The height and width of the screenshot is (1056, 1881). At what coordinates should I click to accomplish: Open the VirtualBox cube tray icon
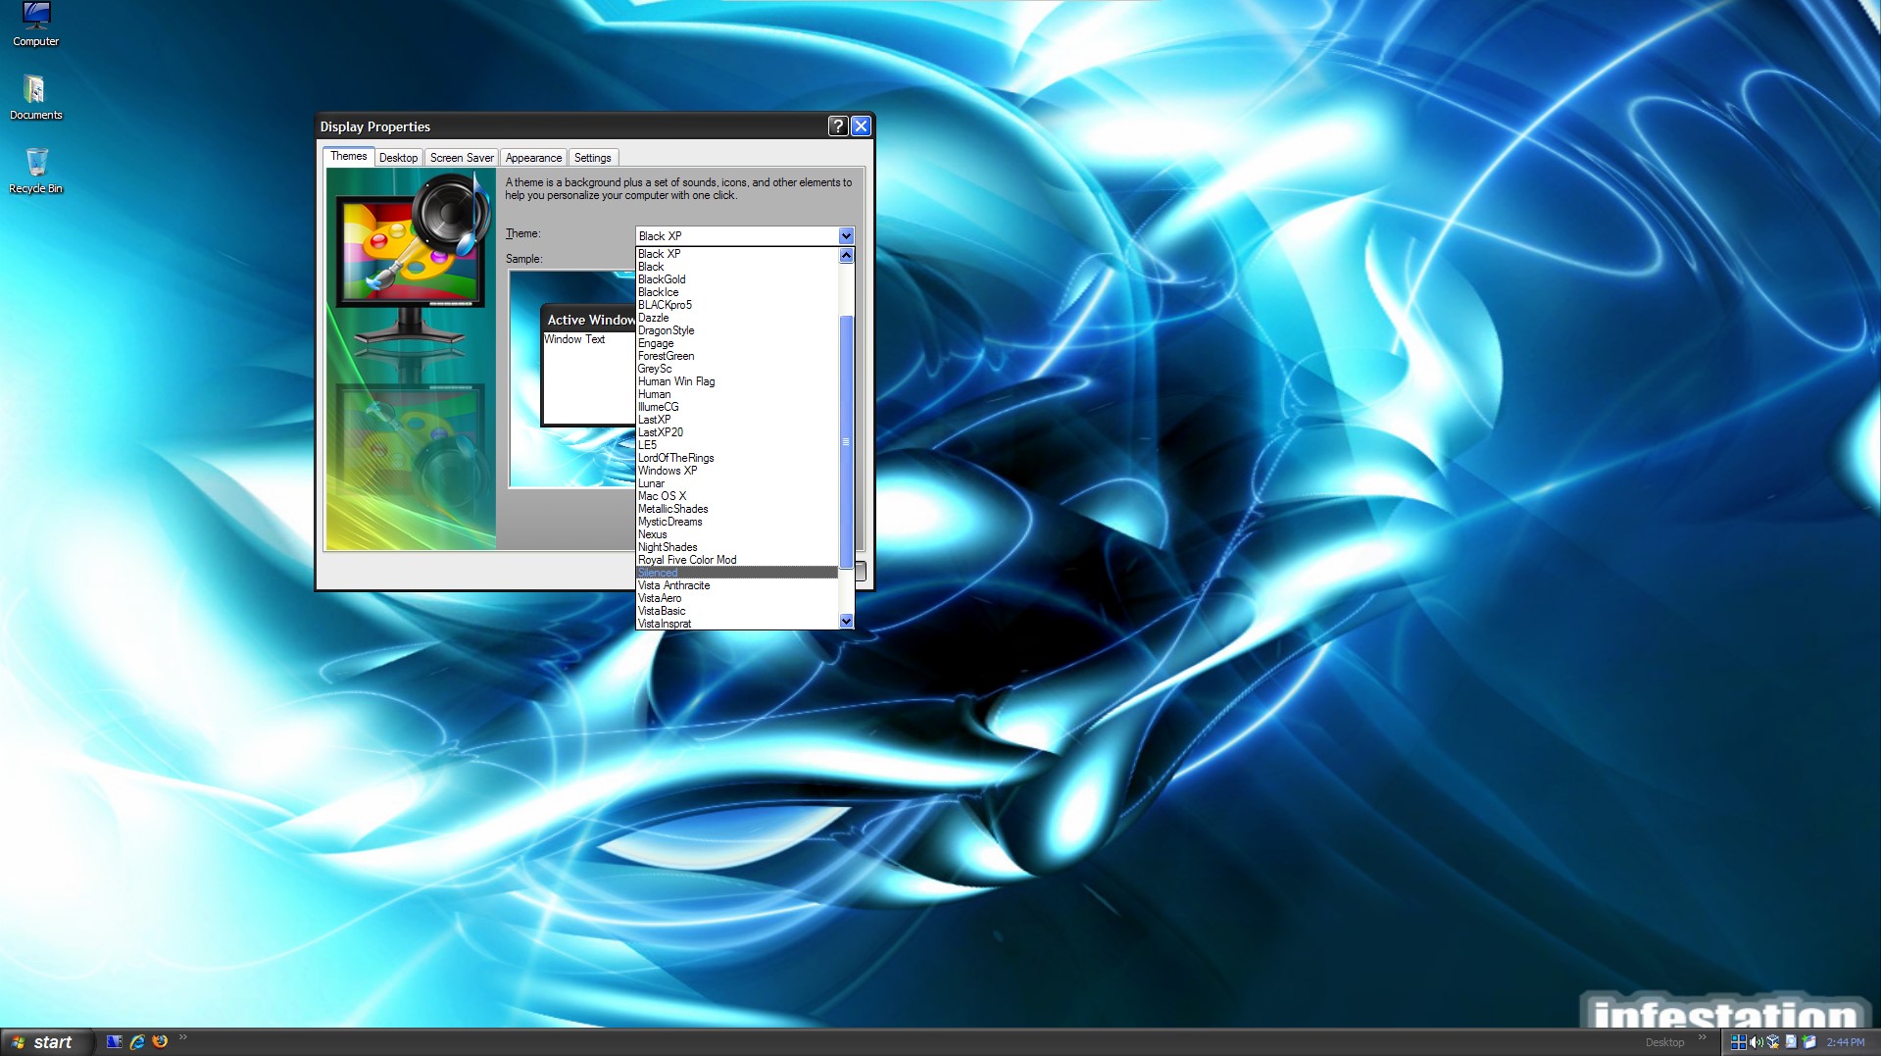coord(1773,1042)
